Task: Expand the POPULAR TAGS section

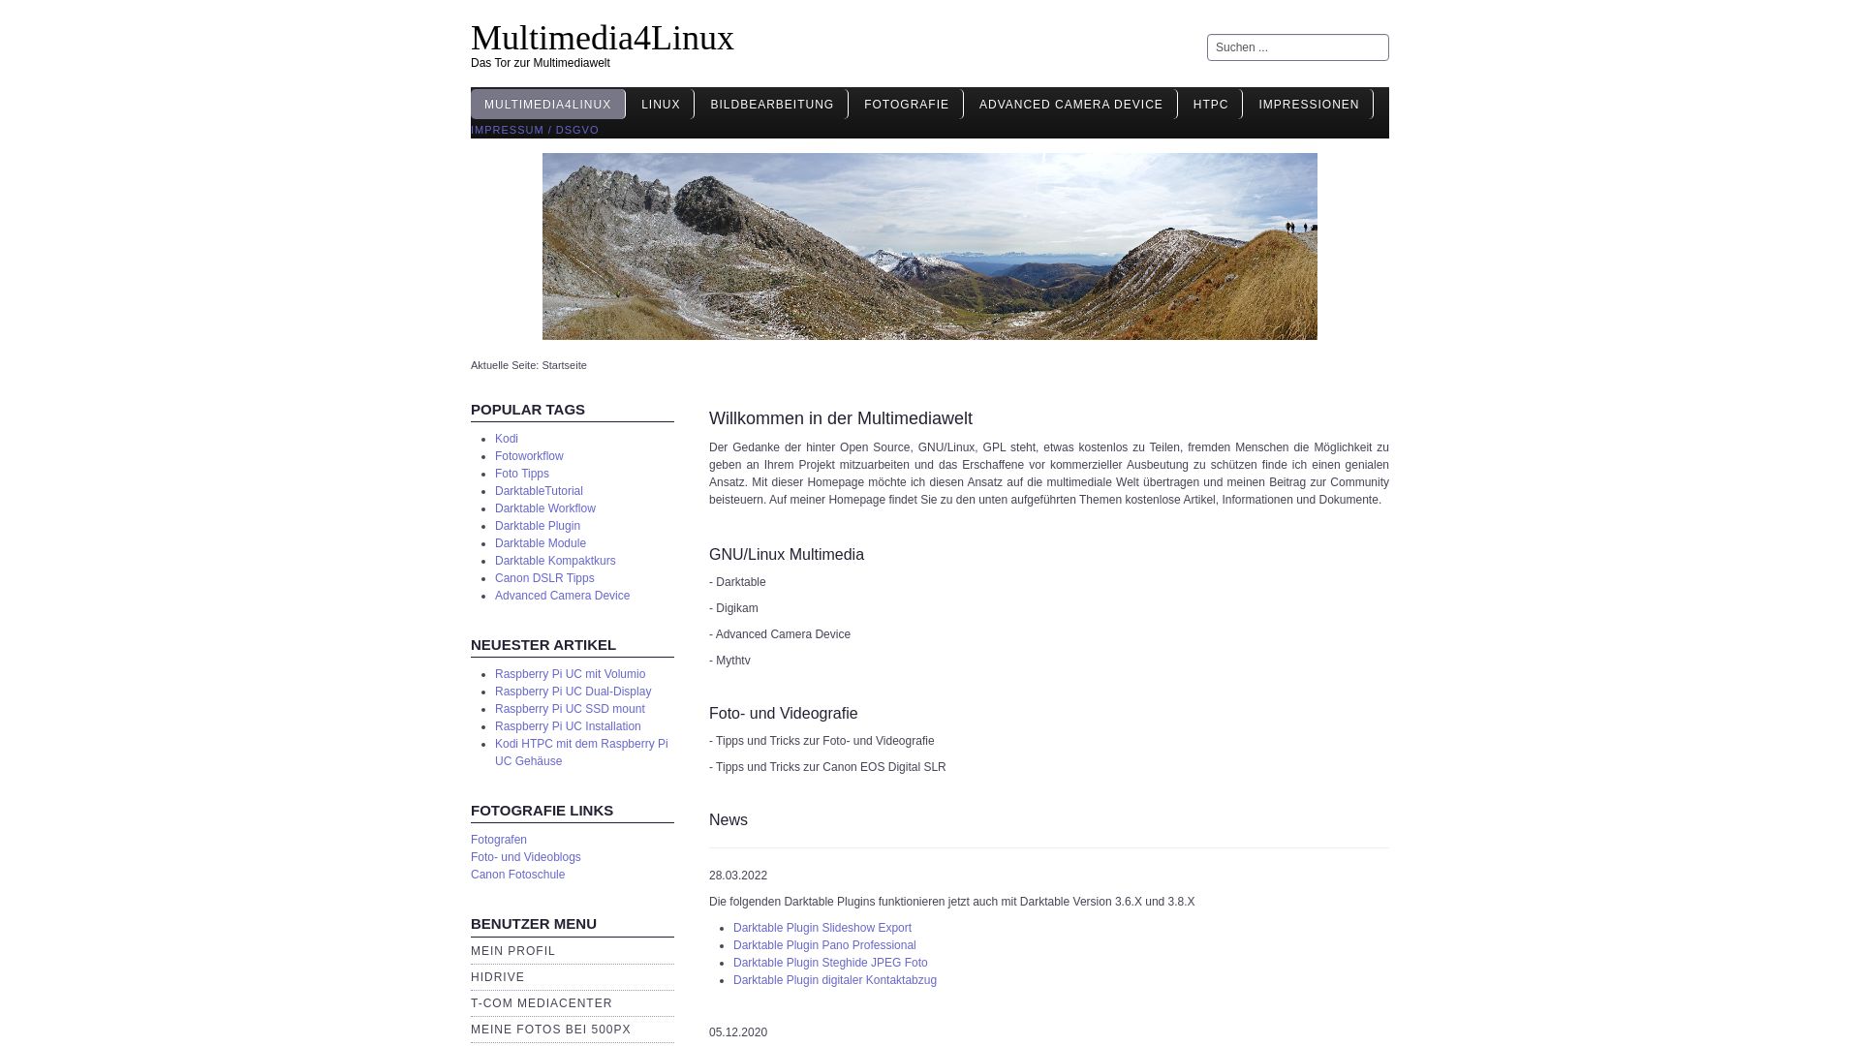Action: click(x=528, y=409)
